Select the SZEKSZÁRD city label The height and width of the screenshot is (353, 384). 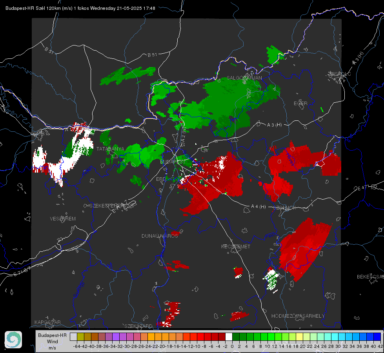pyautogui.click(x=138, y=326)
